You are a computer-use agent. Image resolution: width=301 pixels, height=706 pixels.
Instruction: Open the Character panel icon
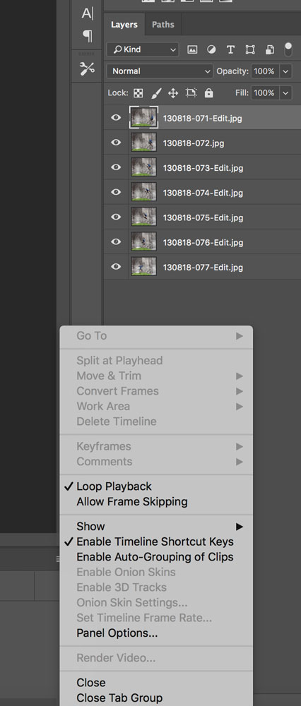tap(87, 13)
